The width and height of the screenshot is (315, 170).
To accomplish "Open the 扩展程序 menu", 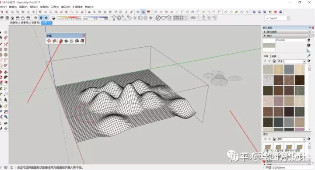I will point(77,7).
